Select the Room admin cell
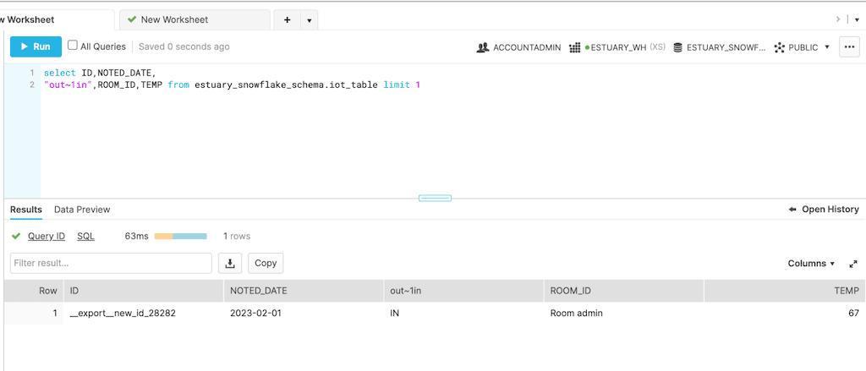This screenshot has width=866, height=371. (x=623, y=313)
